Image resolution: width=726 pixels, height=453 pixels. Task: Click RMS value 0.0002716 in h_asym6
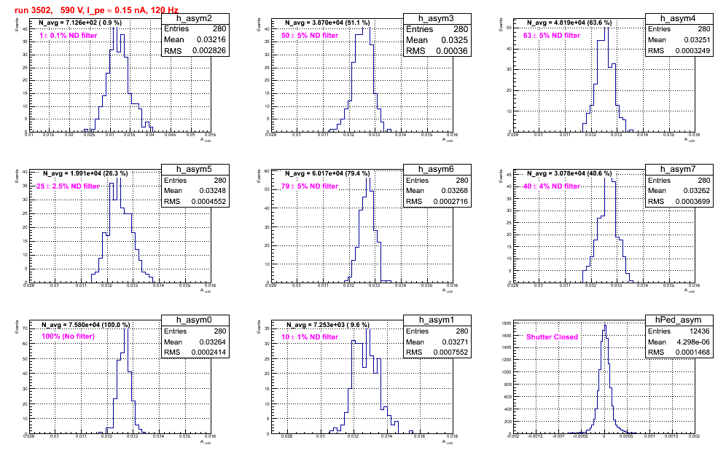point(450,201)
